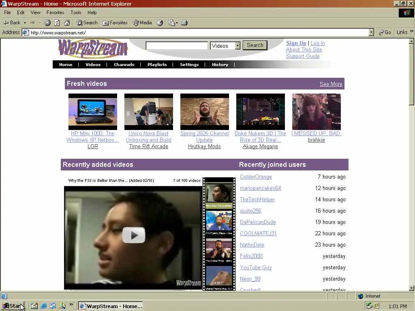Open the Hrutkay Mods channel link
The image size is (415, 311).
pyautogui.click(x=204, y=147)
